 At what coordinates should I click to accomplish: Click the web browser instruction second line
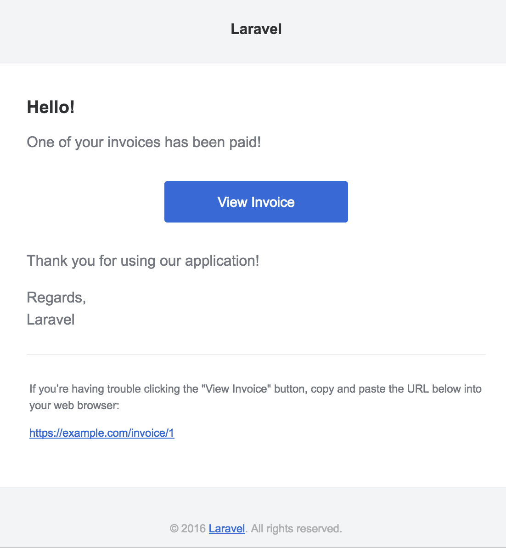(x=74, y=405)
